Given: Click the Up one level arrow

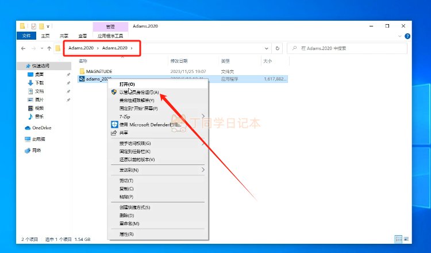Looking at the screenshot, I should click(49, 48).
